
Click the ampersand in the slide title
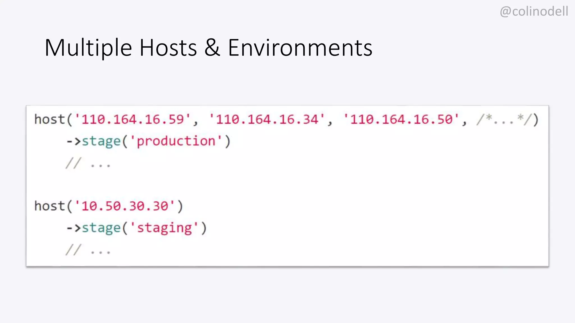(x=212, y=48)
